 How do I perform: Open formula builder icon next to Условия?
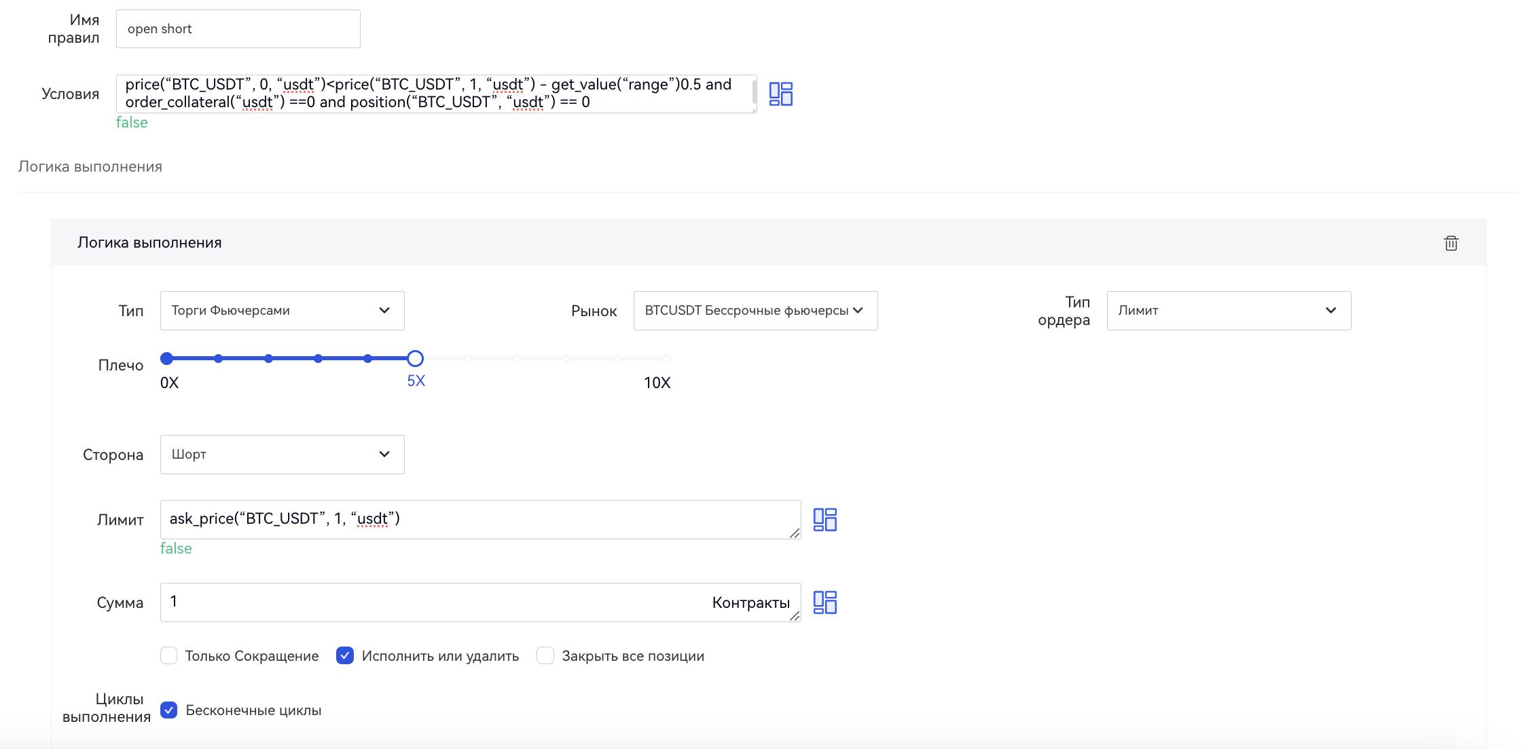click(780, 94)
